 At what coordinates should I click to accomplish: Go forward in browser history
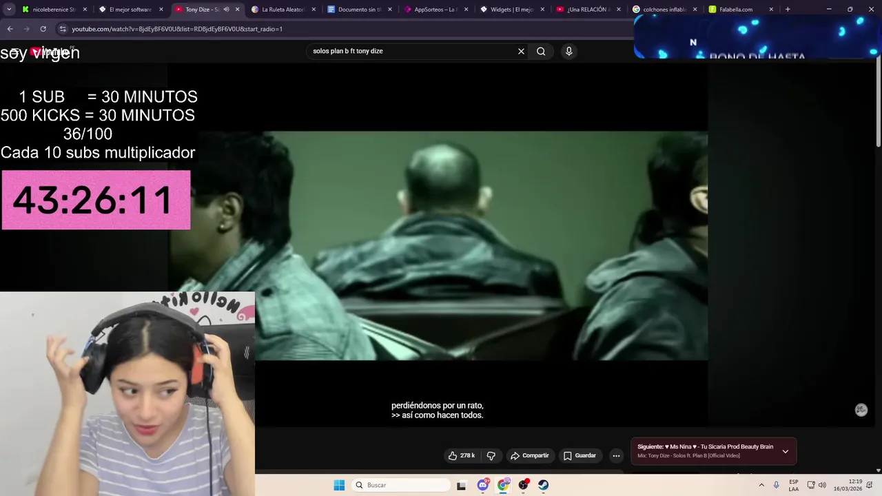point(26,29)
